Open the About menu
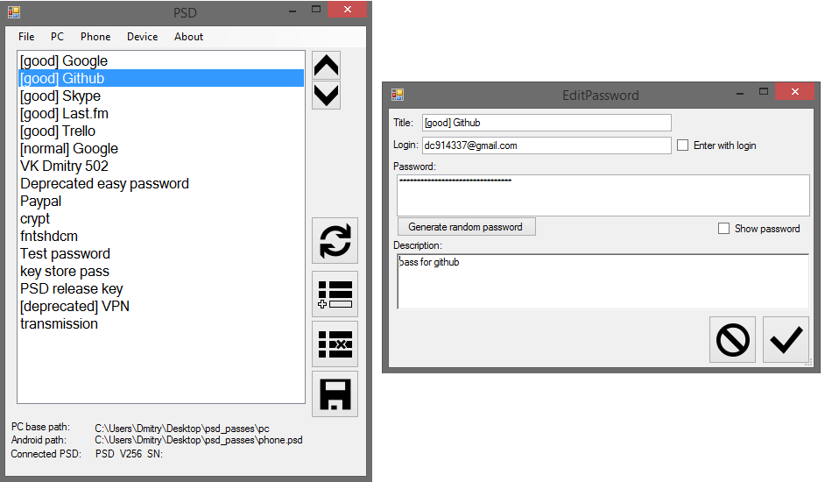Viewport: 832px width, 482px height. [188, 37]
